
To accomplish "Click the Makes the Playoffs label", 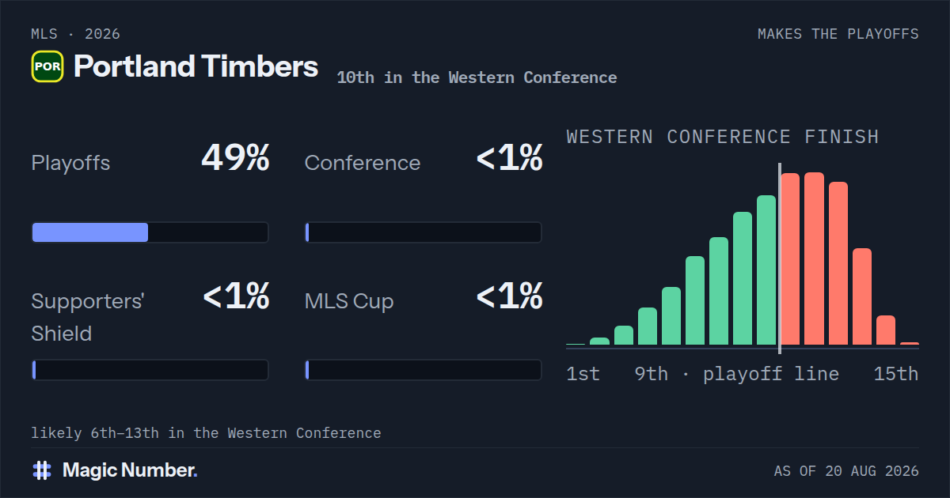I will [838, 34].
